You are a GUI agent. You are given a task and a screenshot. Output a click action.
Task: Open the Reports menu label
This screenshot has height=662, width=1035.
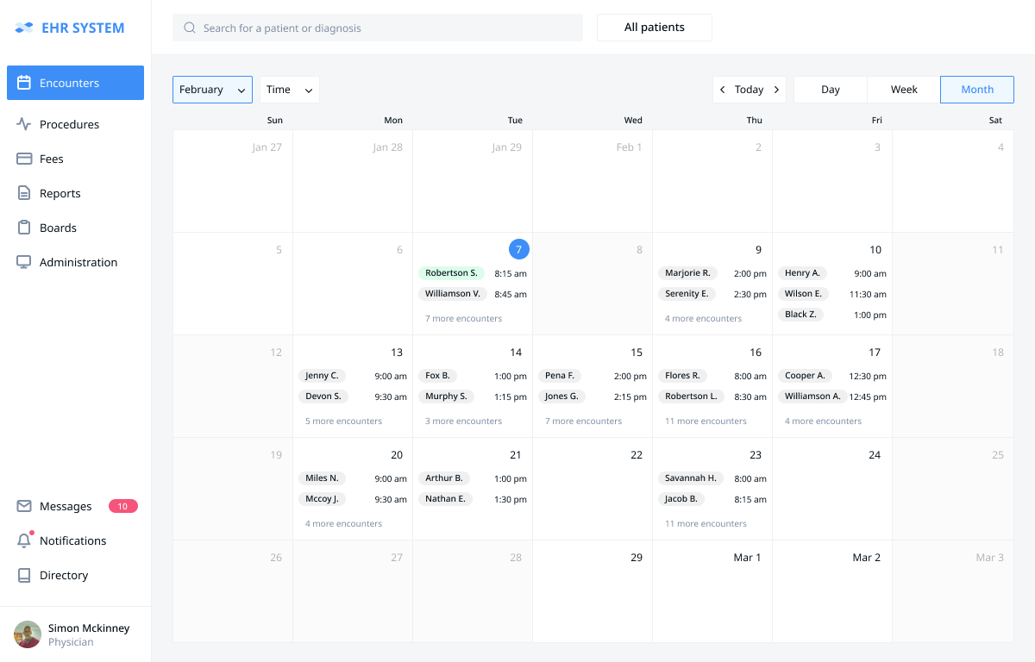tap(60, 193)
